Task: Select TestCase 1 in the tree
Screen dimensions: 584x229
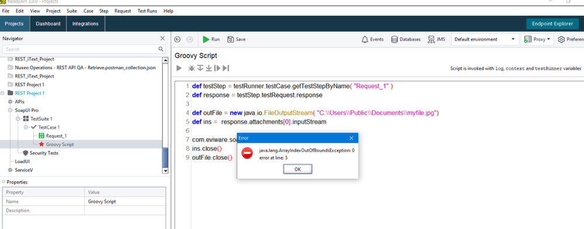Action: (49, 127)
